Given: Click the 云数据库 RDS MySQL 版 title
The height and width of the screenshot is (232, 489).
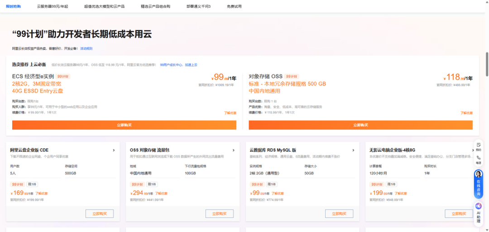Looking at the screenshot, I should pos(273,150).
